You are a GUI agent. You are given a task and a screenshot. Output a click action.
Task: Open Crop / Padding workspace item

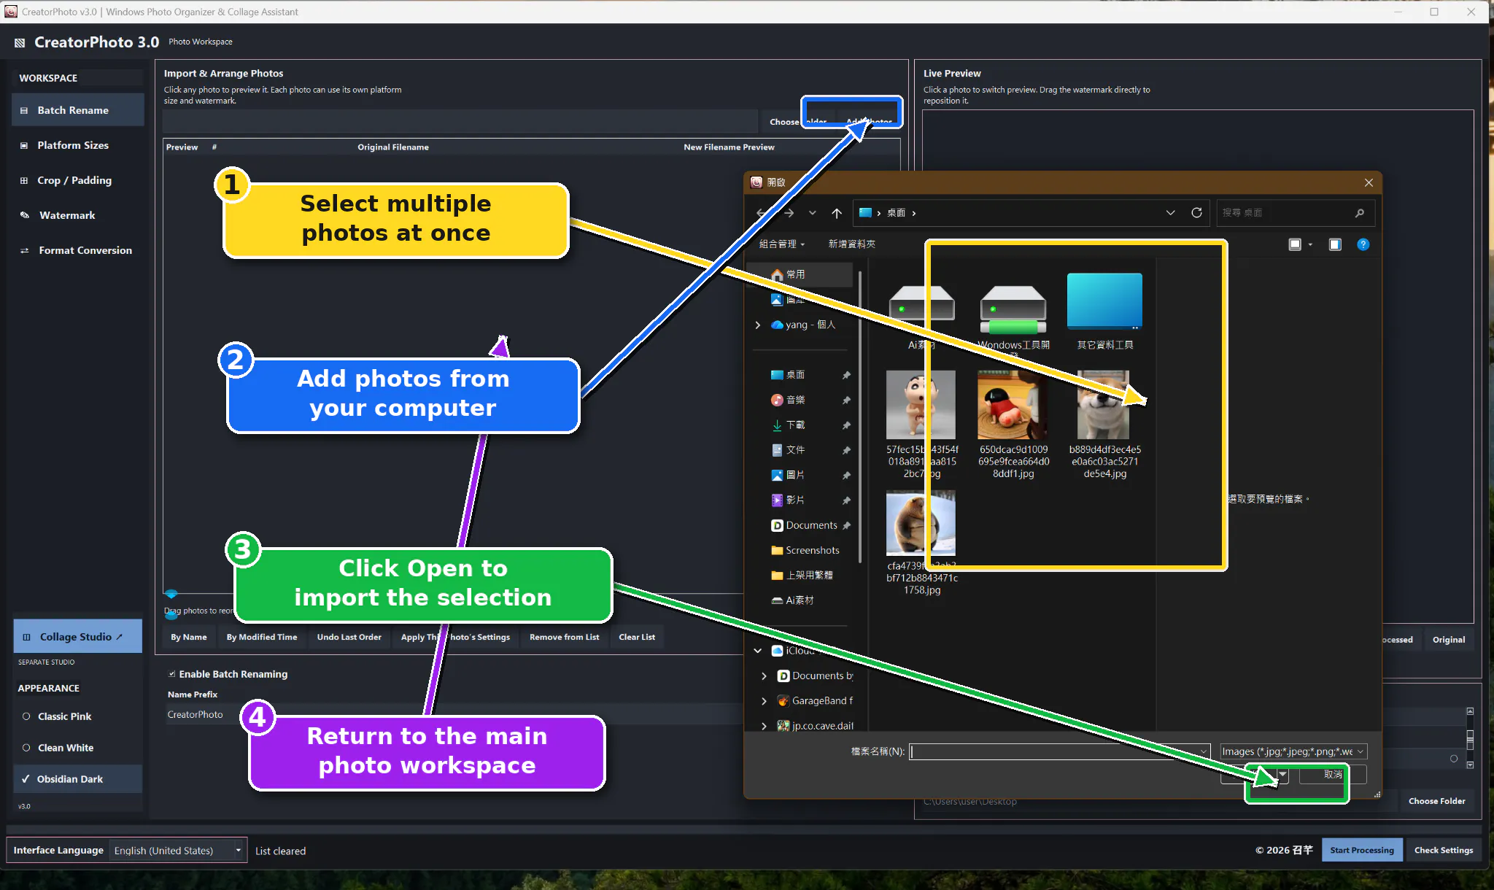tap(77, 180)
